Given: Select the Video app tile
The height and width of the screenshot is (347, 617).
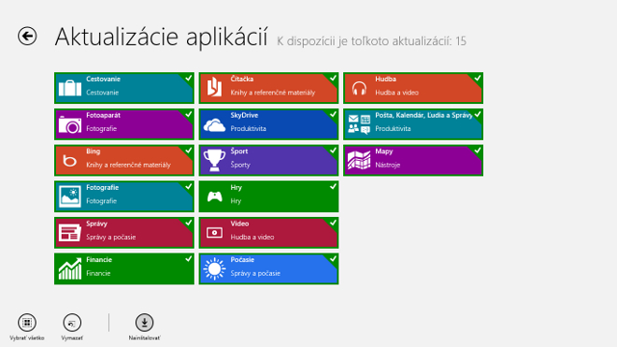Looking at the screenshot, I should click(268, 233).
